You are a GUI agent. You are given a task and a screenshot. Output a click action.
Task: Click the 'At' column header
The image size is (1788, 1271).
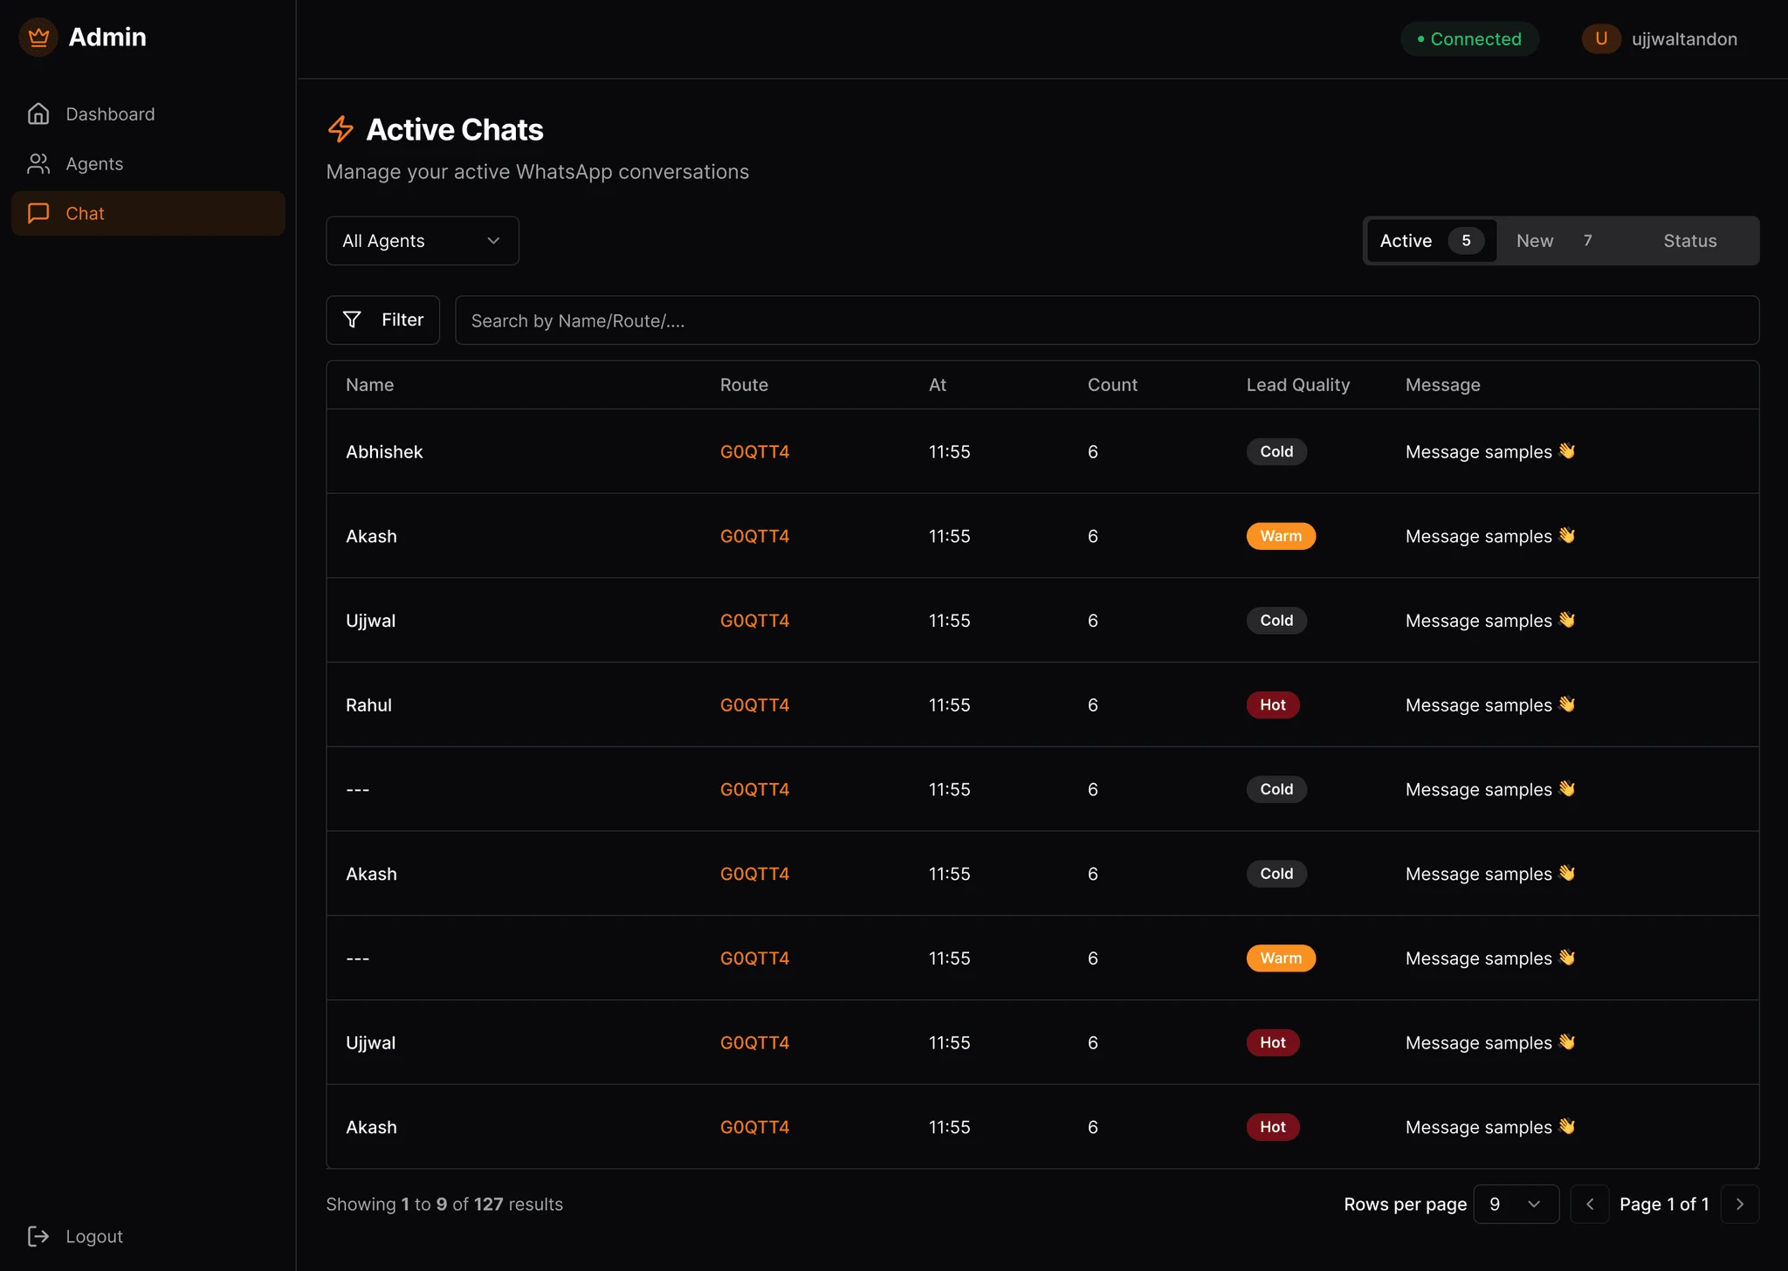click(938, 385)
